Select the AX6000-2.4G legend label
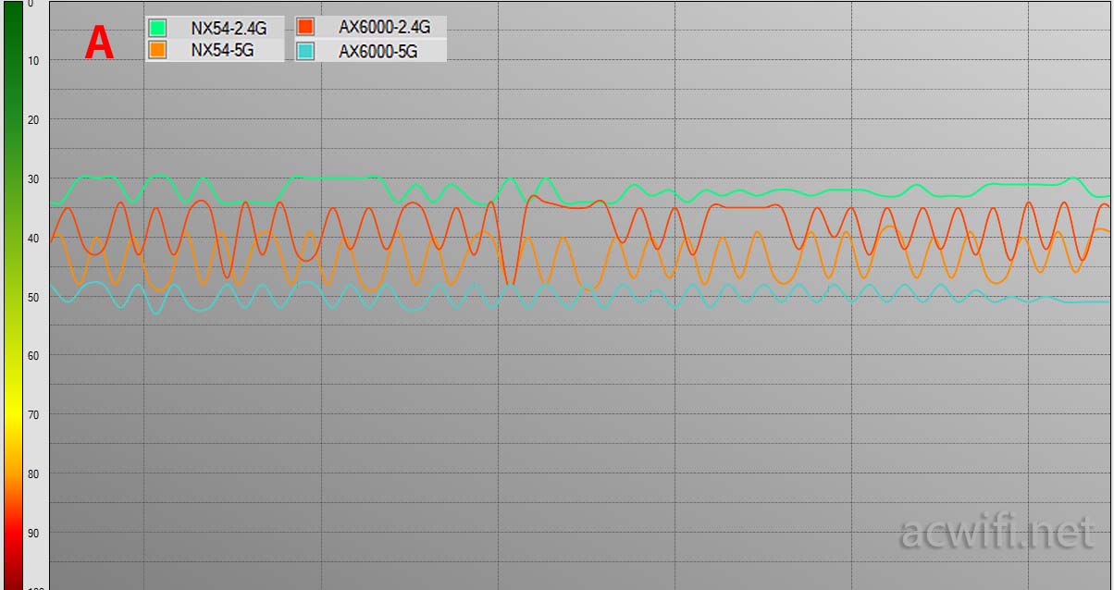The width and height of the screenshot is (1114, 590). click(x=384, y=28)
